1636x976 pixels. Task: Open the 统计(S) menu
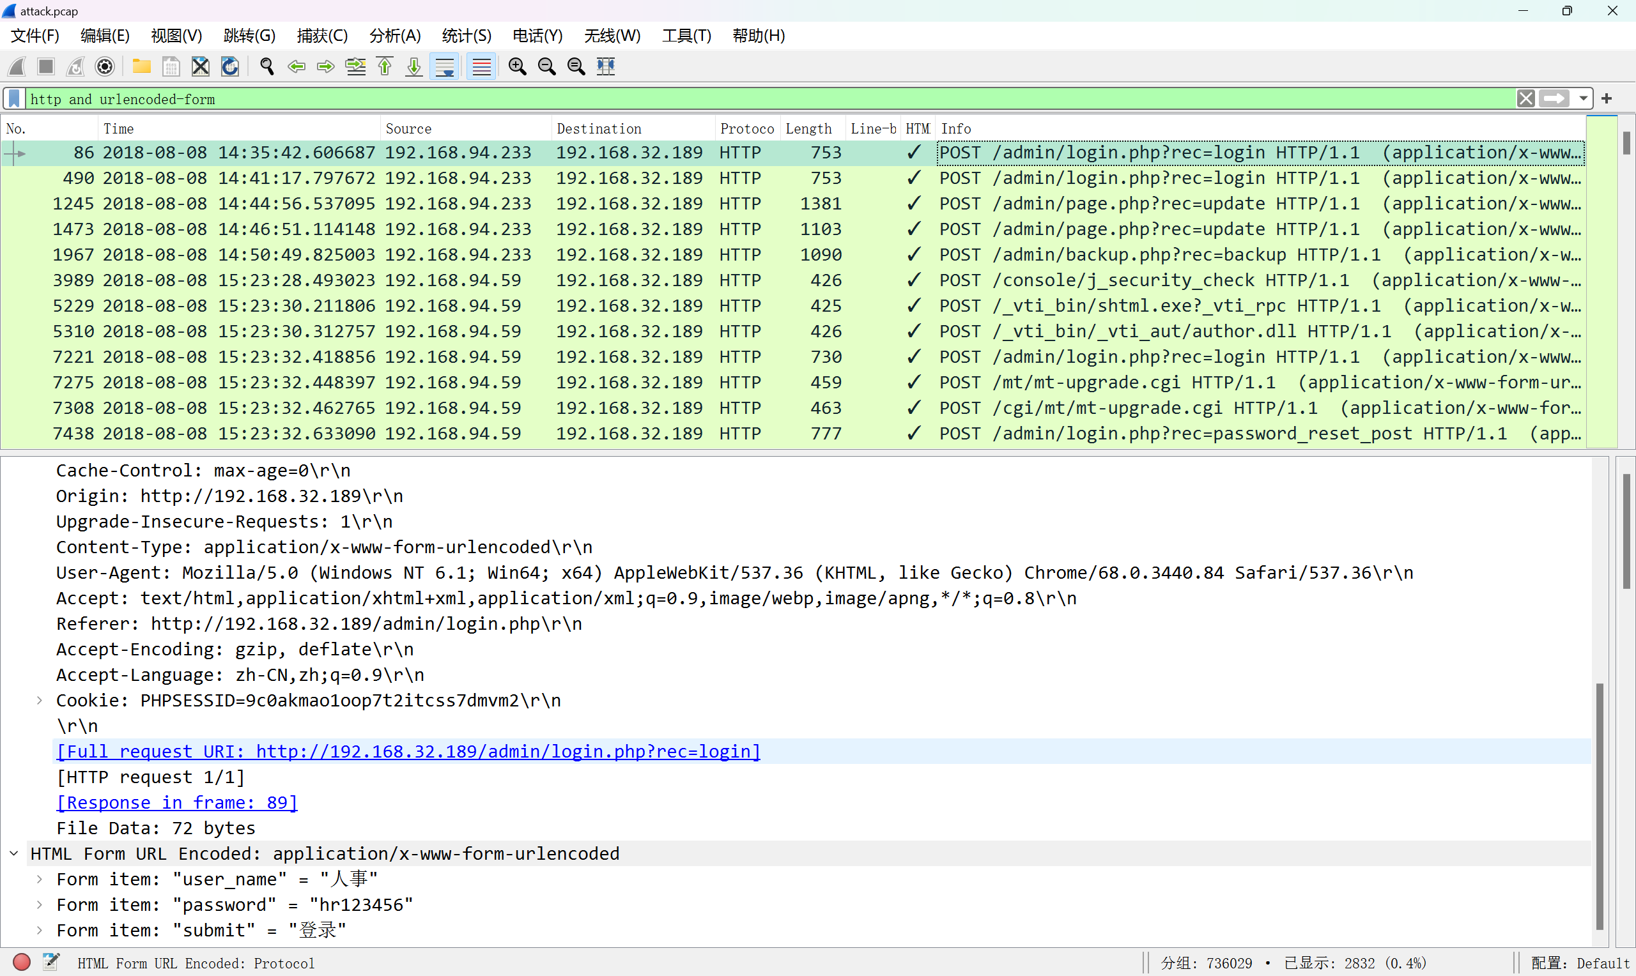466,36
